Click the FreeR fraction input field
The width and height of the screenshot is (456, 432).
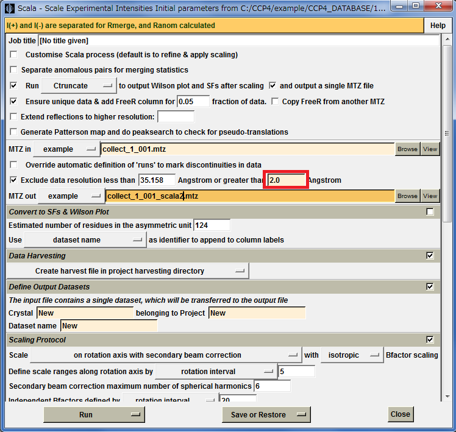point(193,101)
